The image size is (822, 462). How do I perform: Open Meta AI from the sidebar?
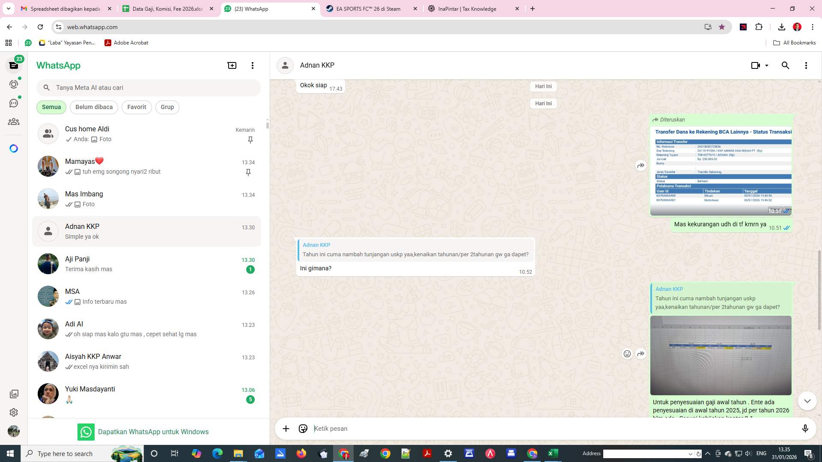14,148
